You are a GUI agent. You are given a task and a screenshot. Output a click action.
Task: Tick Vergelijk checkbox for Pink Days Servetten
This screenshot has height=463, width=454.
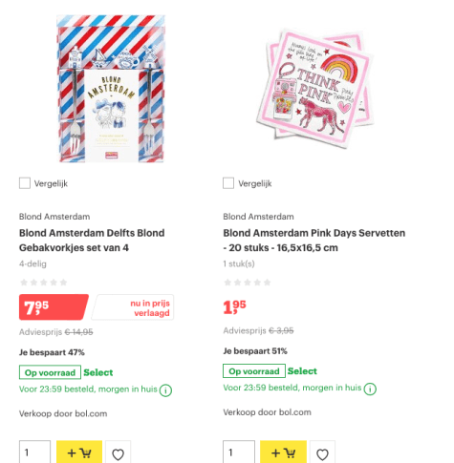point(228,183)
